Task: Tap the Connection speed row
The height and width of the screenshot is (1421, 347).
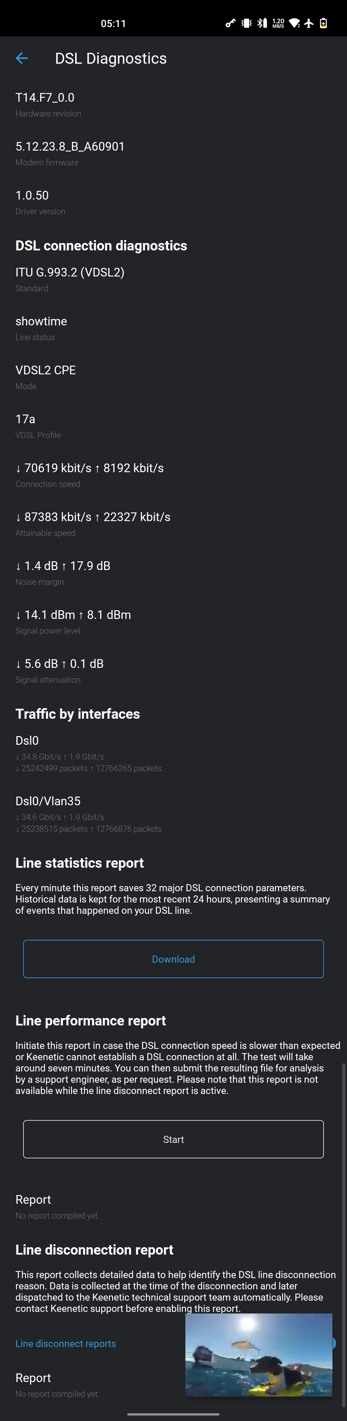Action: (x=173, y=475)
